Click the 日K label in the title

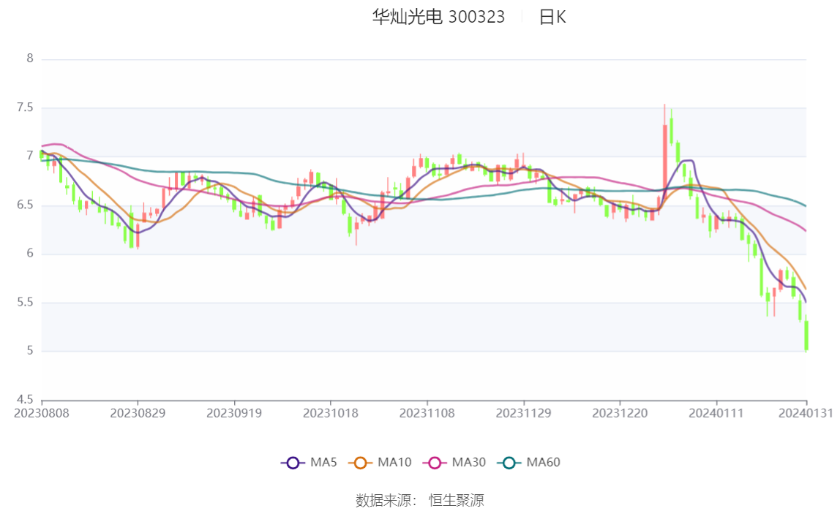pyautogui.click(x=552, y=17)
